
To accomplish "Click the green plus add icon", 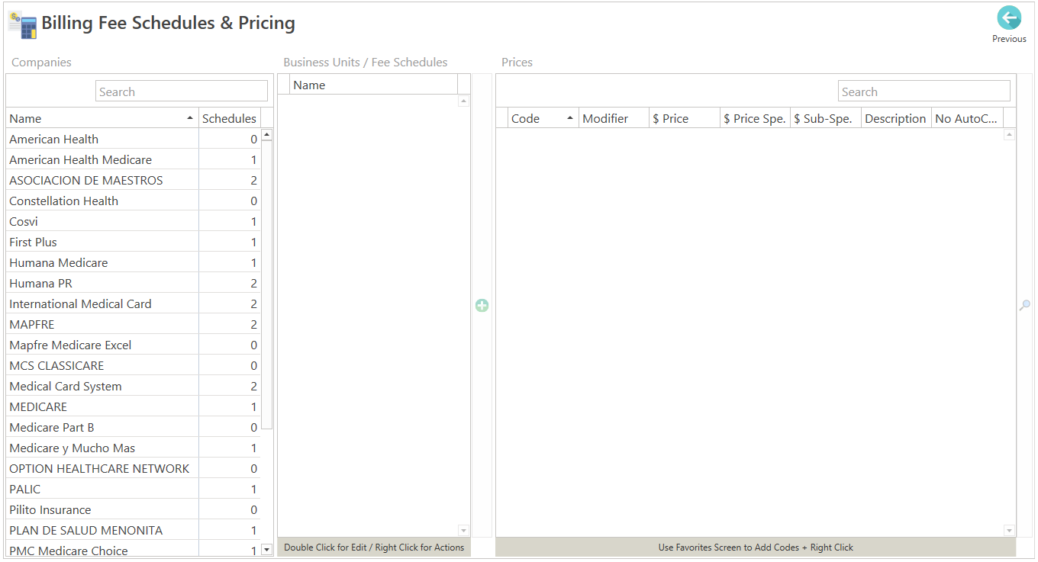I will pos(482,306).
